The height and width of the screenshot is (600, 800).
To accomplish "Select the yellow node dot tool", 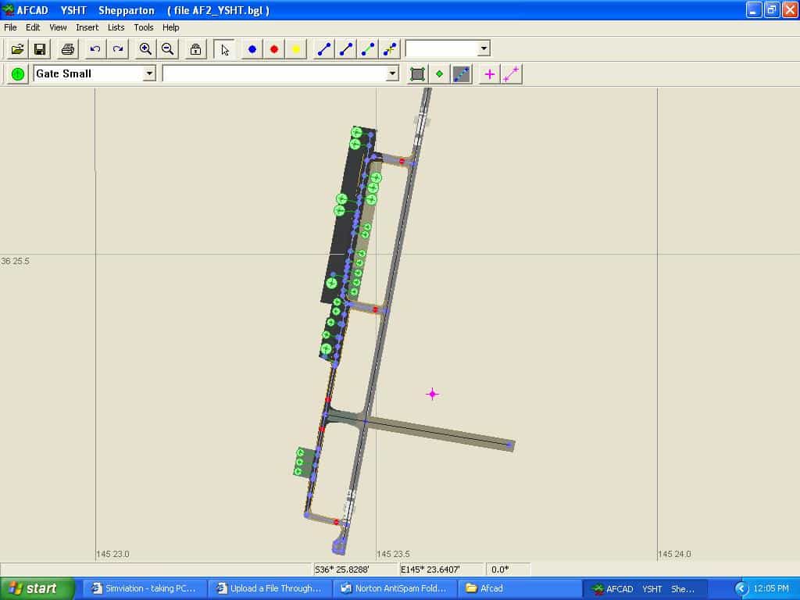I will tap(296, 49).
